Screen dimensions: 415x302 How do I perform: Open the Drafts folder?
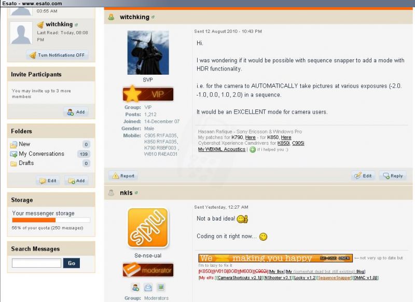[26, 163]
